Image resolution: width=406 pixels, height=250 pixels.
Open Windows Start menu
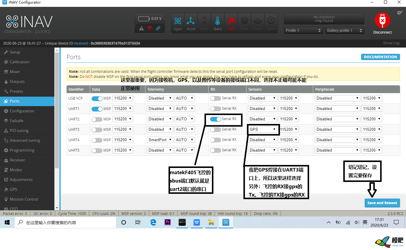tap(7, 222)
